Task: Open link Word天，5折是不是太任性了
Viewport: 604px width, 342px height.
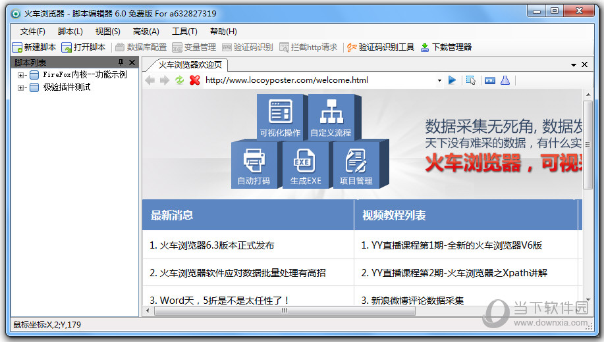Action: (224, 301)
